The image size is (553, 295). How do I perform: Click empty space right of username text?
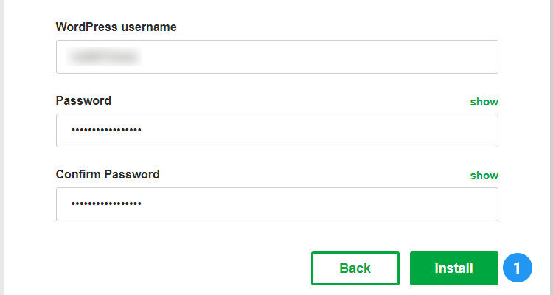332,57
